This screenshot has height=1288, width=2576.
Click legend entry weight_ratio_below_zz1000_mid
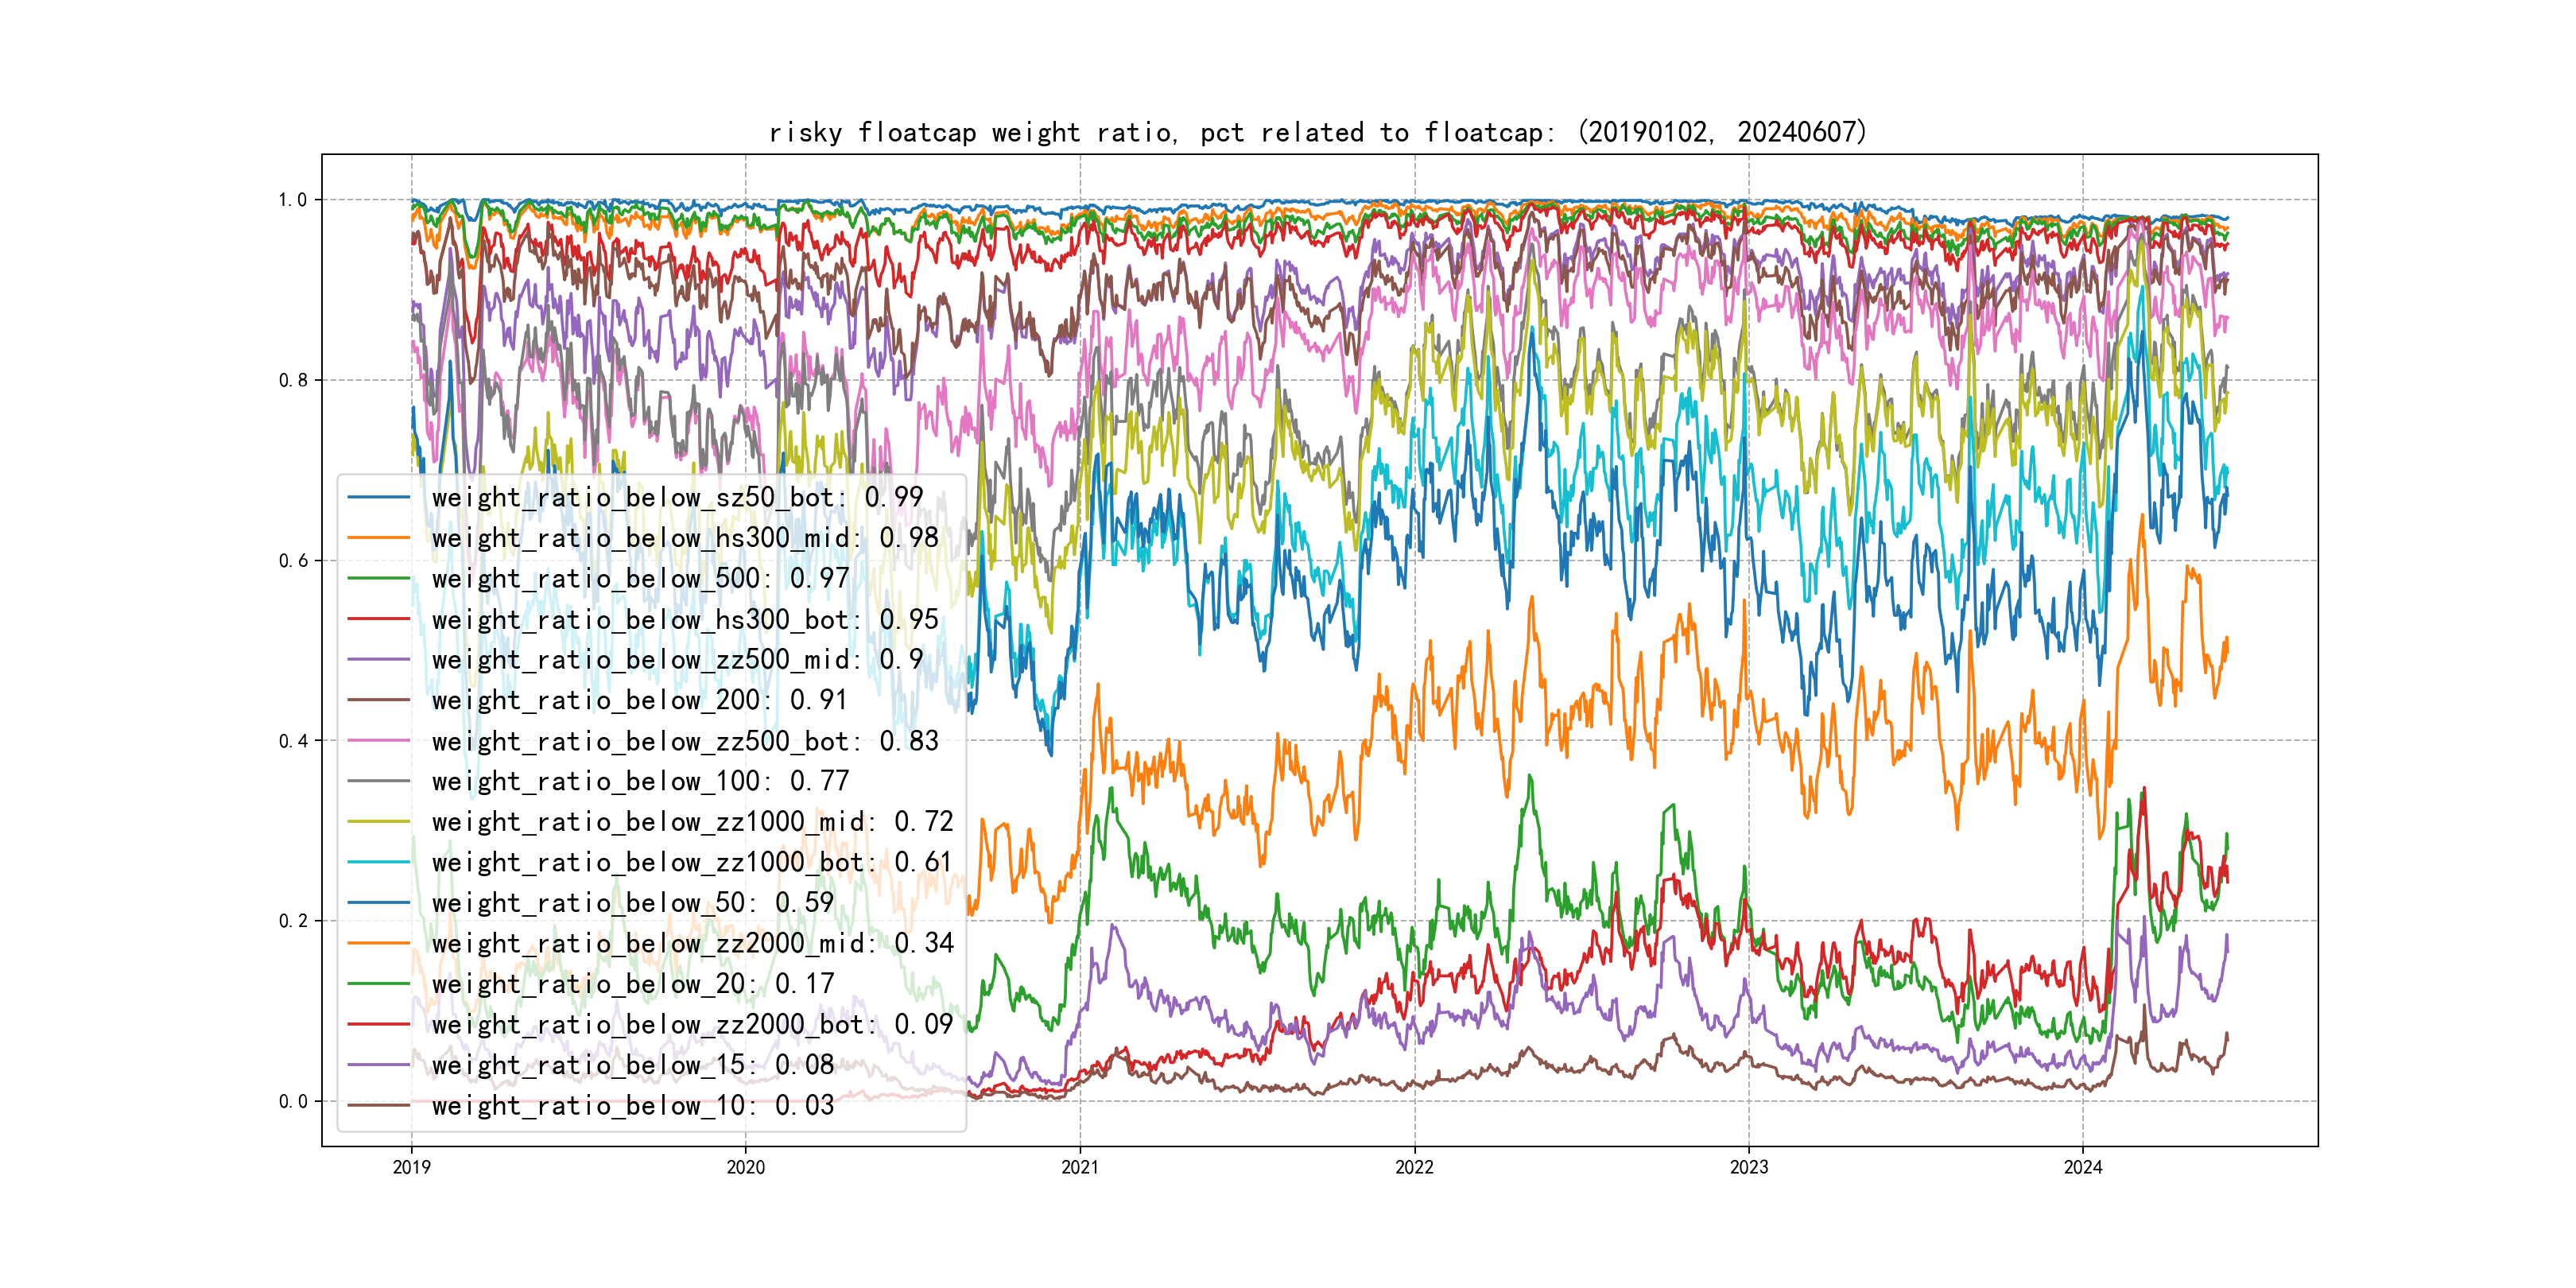click(692, 822)
